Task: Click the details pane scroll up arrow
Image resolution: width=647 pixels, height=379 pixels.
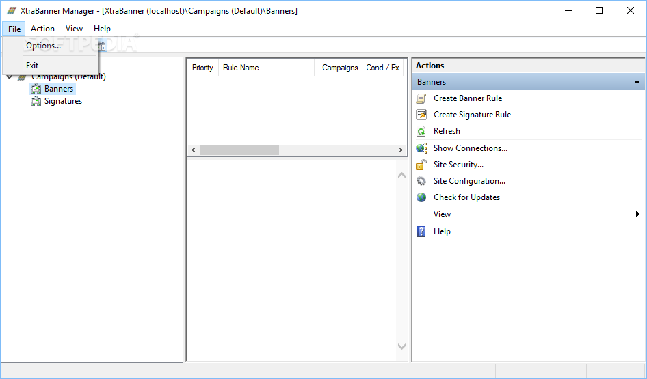Action: [401, 175]
